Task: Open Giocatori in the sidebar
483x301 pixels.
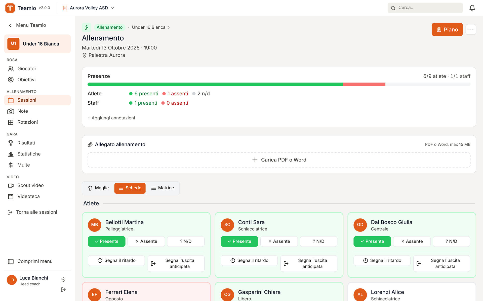Action: [x=37, y=69]
